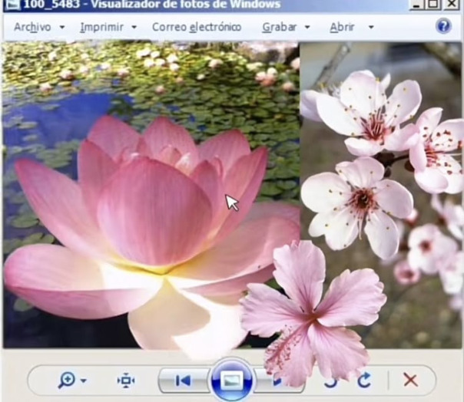Viewport: 464px width, 402px height.
Task: Expand the dropdown arrow beside the zoom magnifier
Action: (83, 381)
